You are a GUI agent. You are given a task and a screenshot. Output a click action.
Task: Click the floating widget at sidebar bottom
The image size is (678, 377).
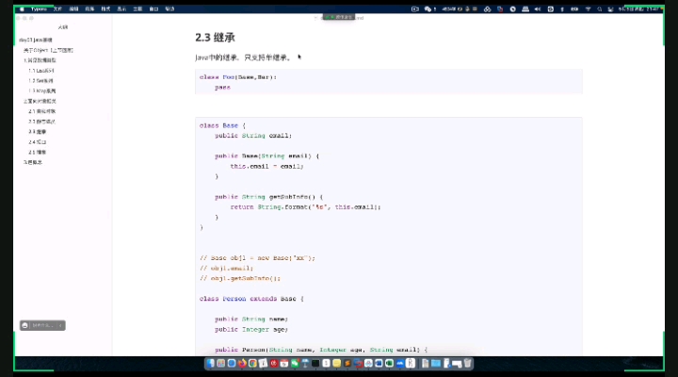pyautogui.click(x=42, y=325)
